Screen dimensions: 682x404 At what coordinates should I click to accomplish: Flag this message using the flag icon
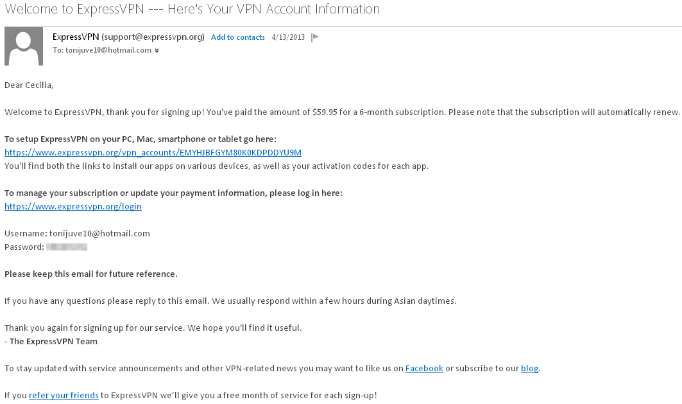314,37
